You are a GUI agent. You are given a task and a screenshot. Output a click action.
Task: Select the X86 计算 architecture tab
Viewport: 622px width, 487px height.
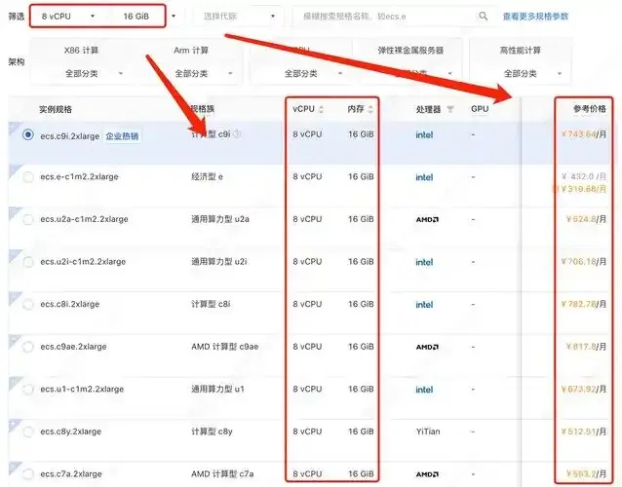pos(81,51)
